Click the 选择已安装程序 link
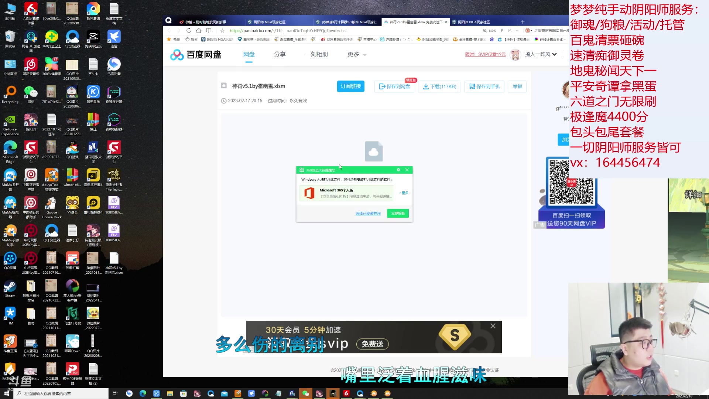This screenshot has height=399, width=709. (368, 214)
